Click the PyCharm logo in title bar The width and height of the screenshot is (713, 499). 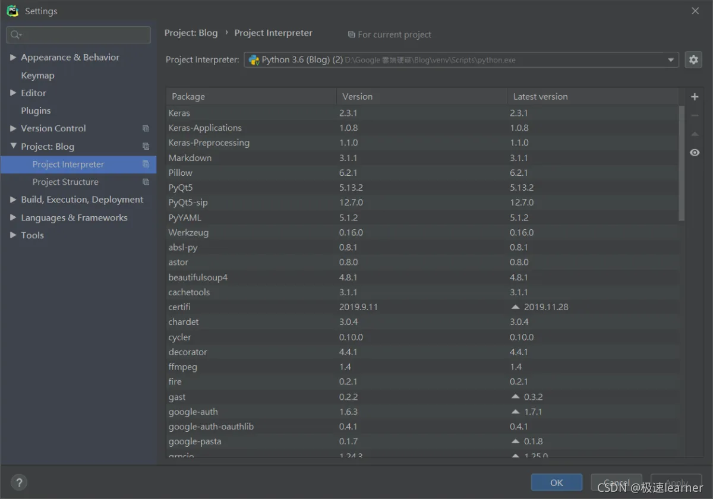12,11
